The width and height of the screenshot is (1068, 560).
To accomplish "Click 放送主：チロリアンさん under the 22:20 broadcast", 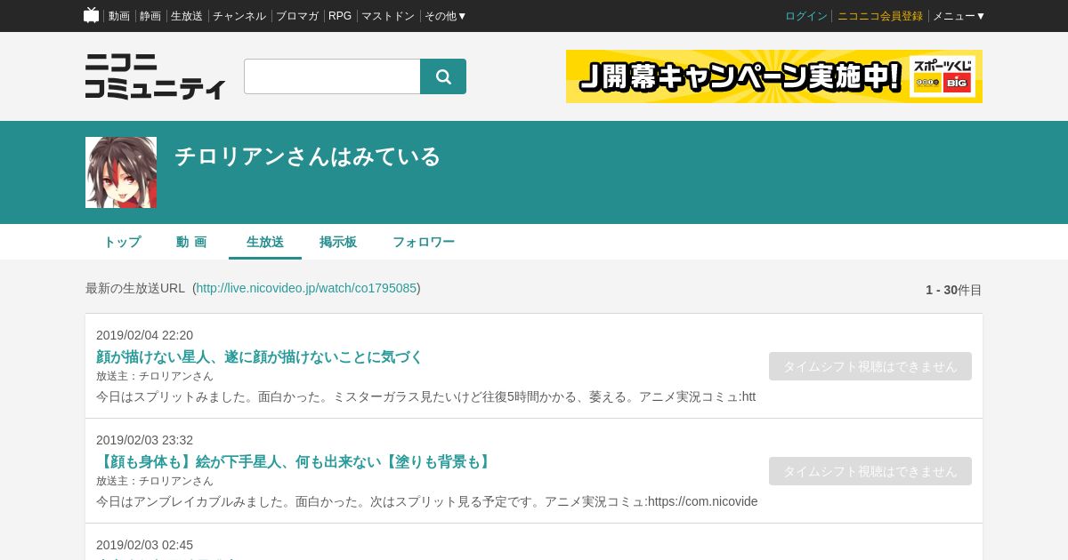I will [x=155, y=376].
